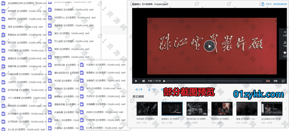The height and width of the screenshot is (131, 289).
Task: Mute the video with the speaker icon
Action: 144,81
